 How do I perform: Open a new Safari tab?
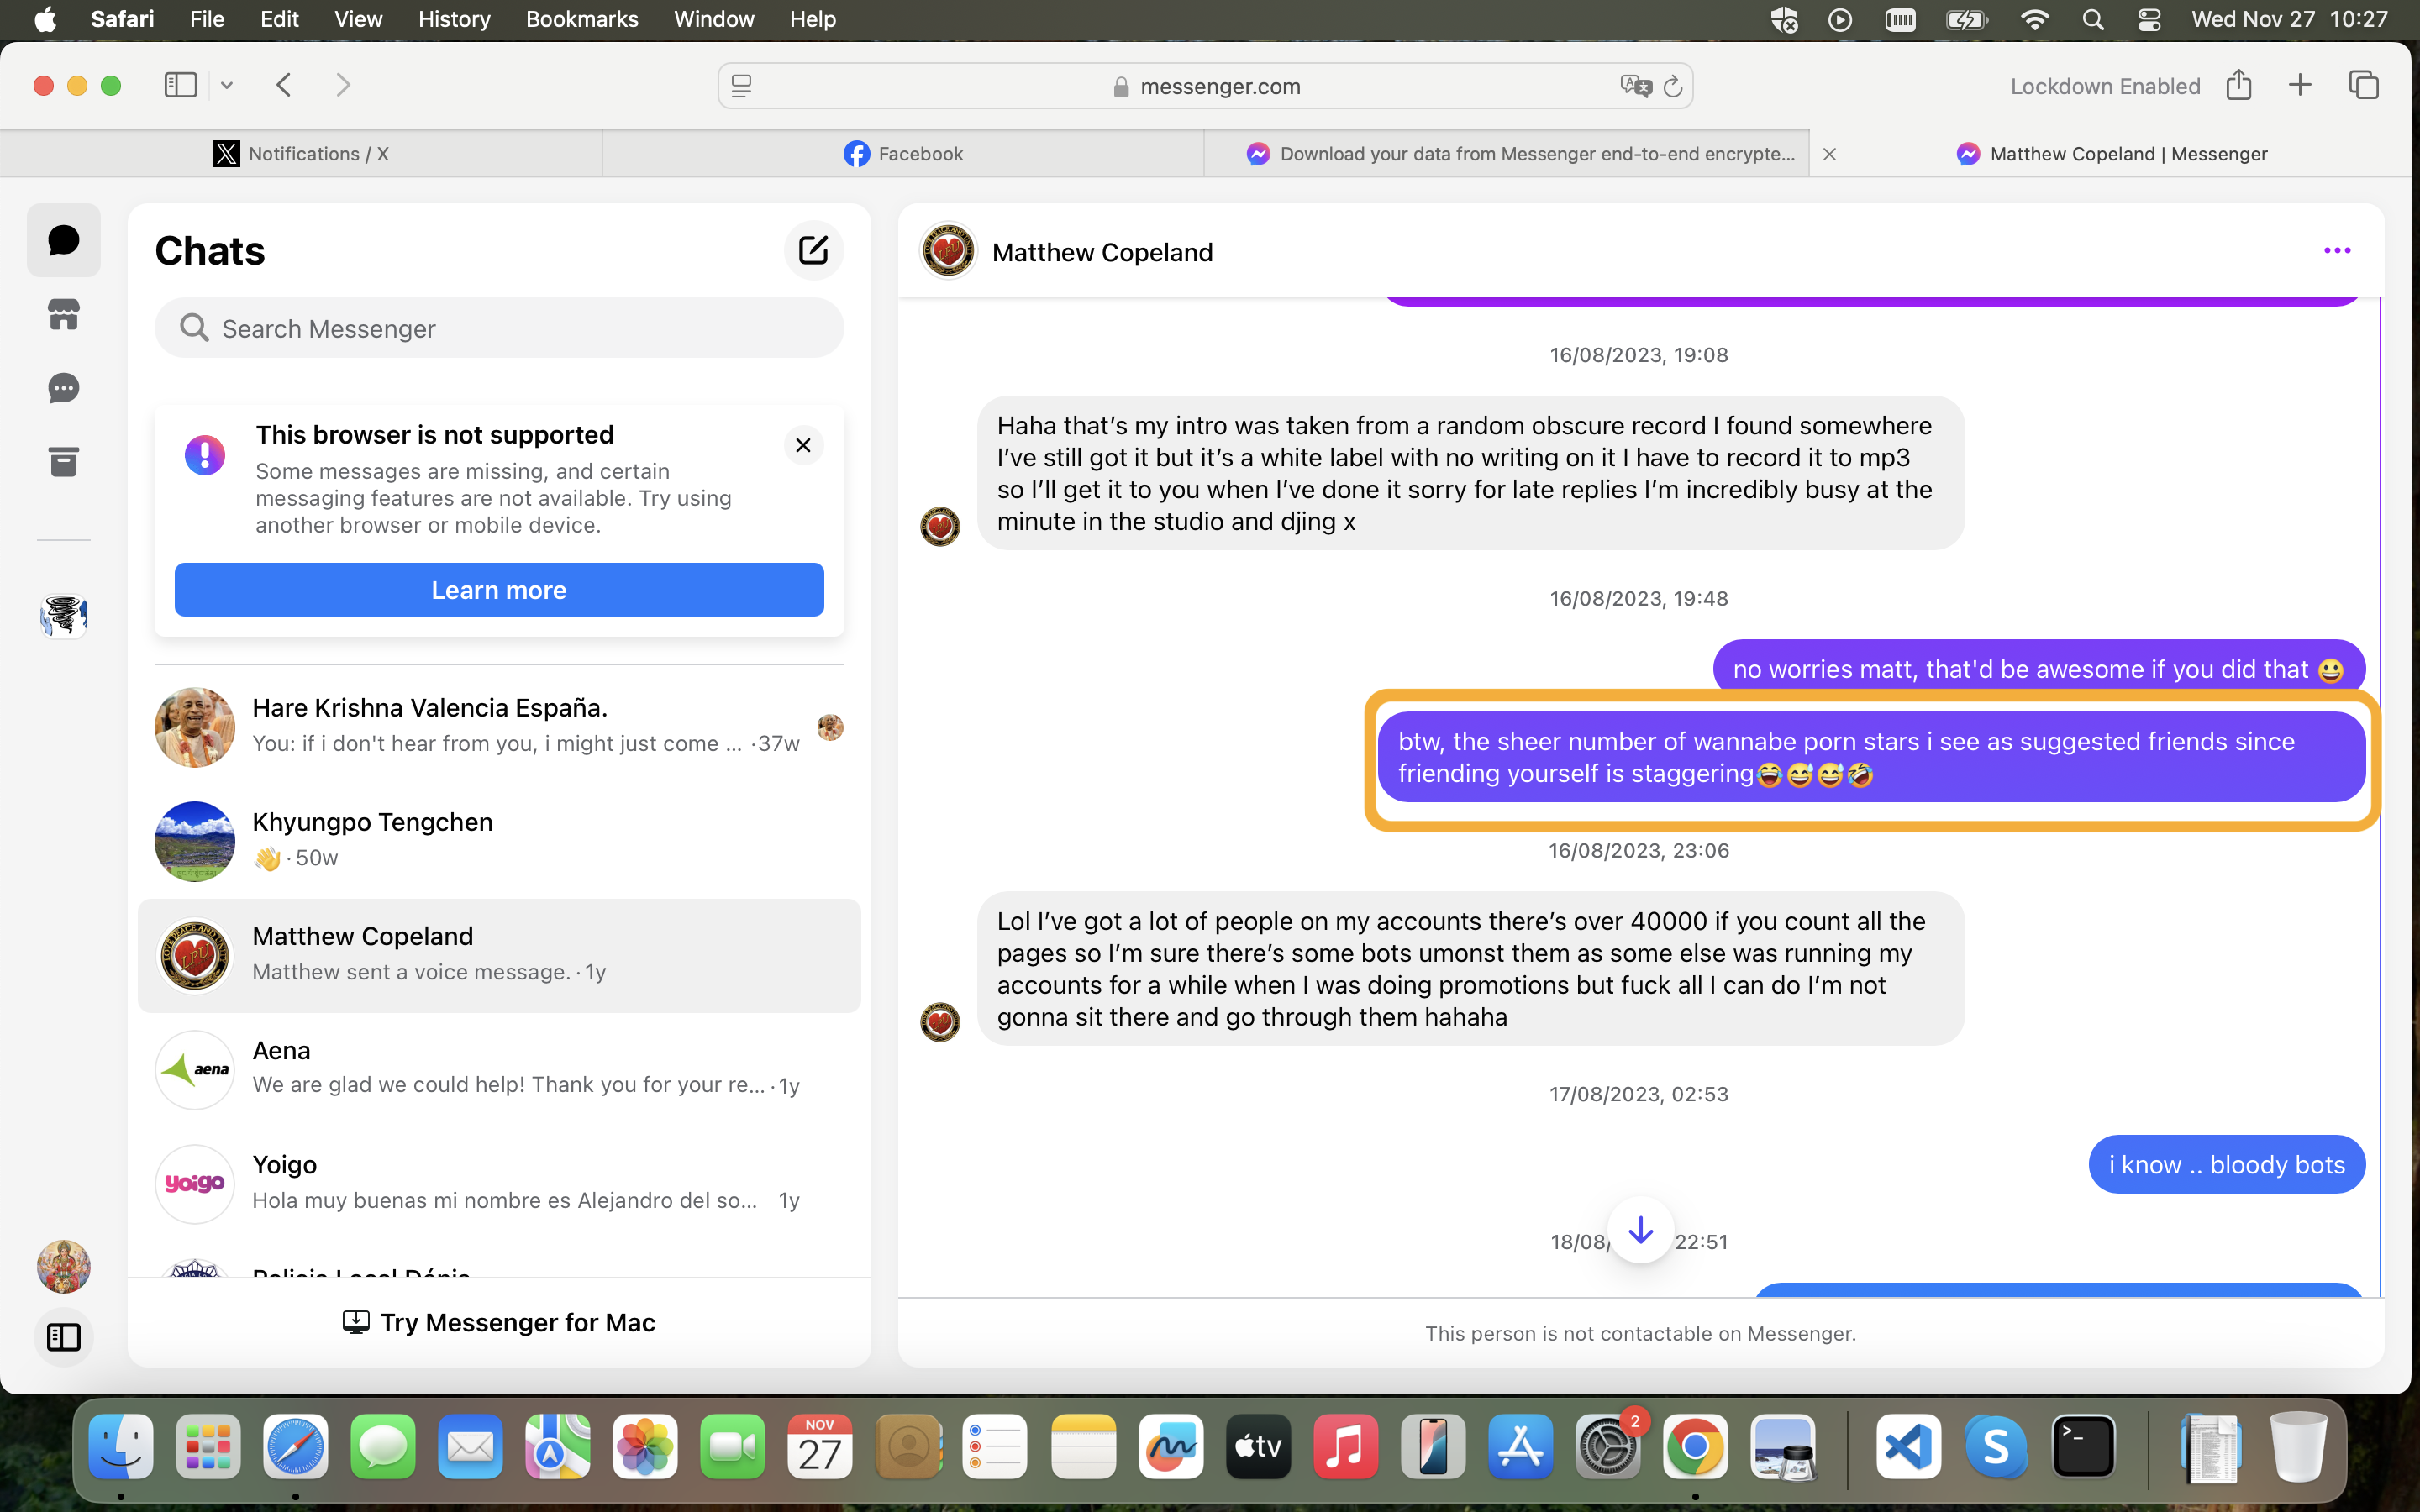(2300, 85)
